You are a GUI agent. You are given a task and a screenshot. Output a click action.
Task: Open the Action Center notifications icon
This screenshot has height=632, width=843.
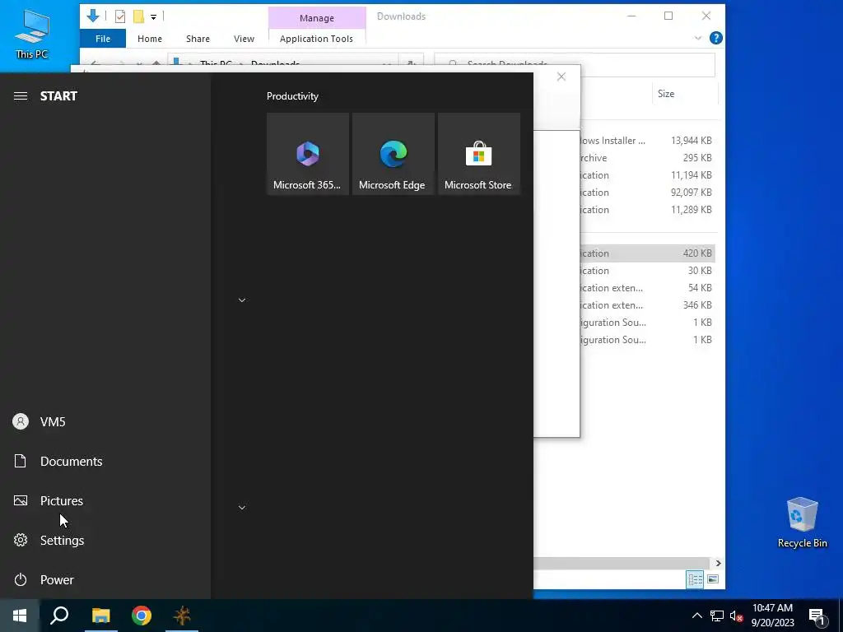click(x=817, y=616)
